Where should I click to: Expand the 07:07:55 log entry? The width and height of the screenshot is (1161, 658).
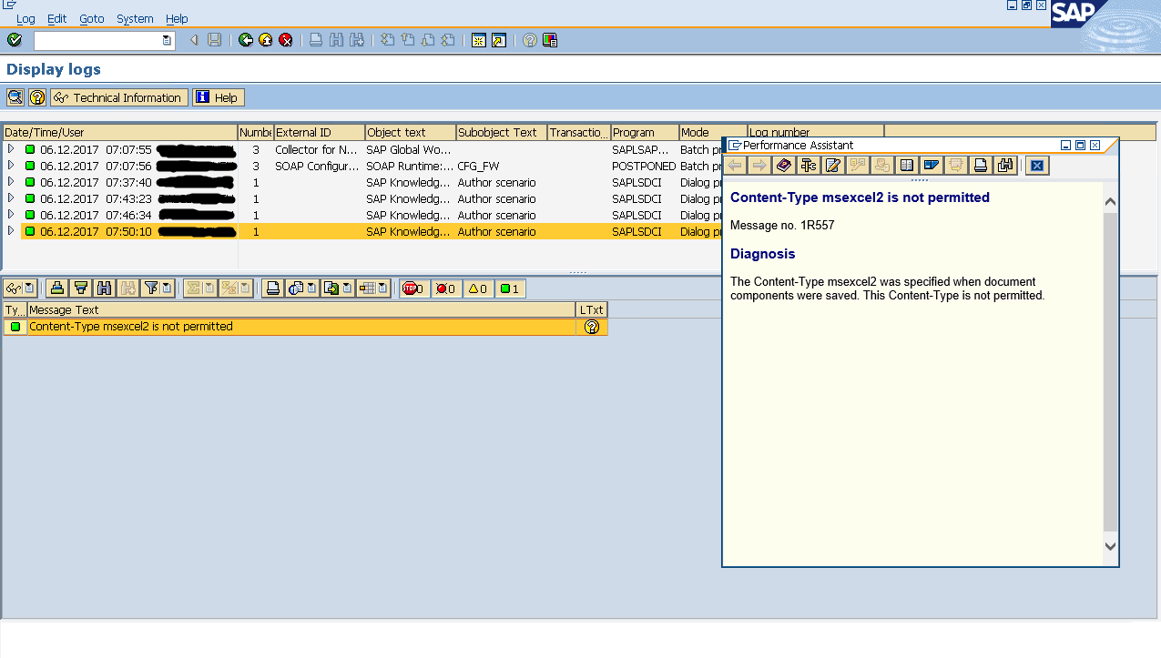(11, 149)
